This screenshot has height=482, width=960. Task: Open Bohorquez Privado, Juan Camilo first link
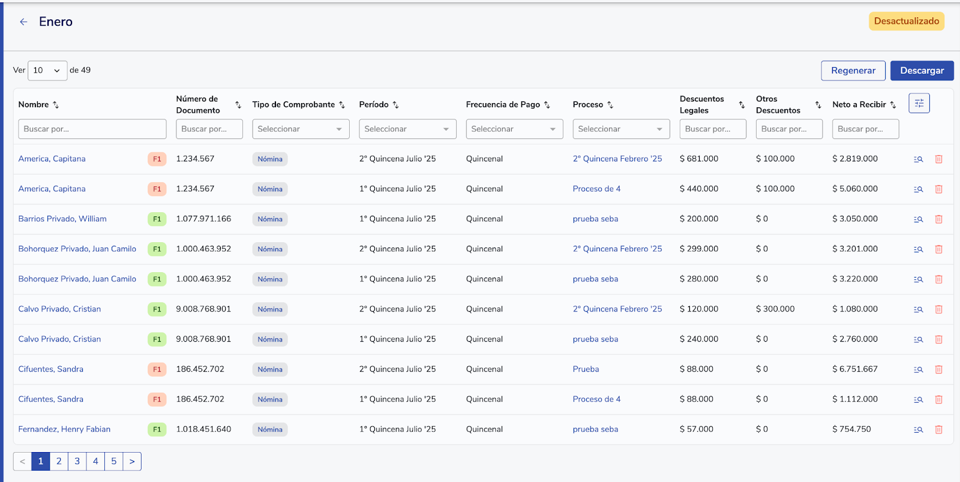77,249
